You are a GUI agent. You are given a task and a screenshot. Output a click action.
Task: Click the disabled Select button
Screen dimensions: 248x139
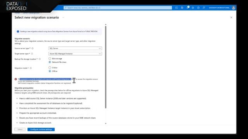(x=20, y=129)
